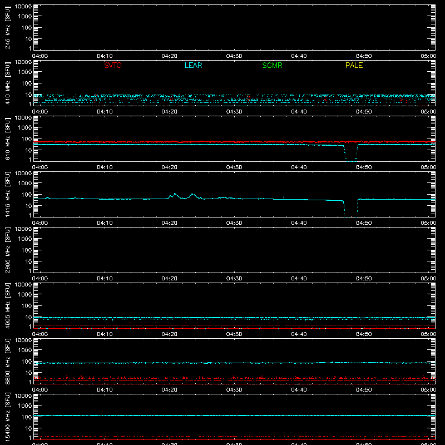Click the 1000 y-axis label of the 2695 MHz panel
Viewport: 445px width, 445px height.
(25, 239)
